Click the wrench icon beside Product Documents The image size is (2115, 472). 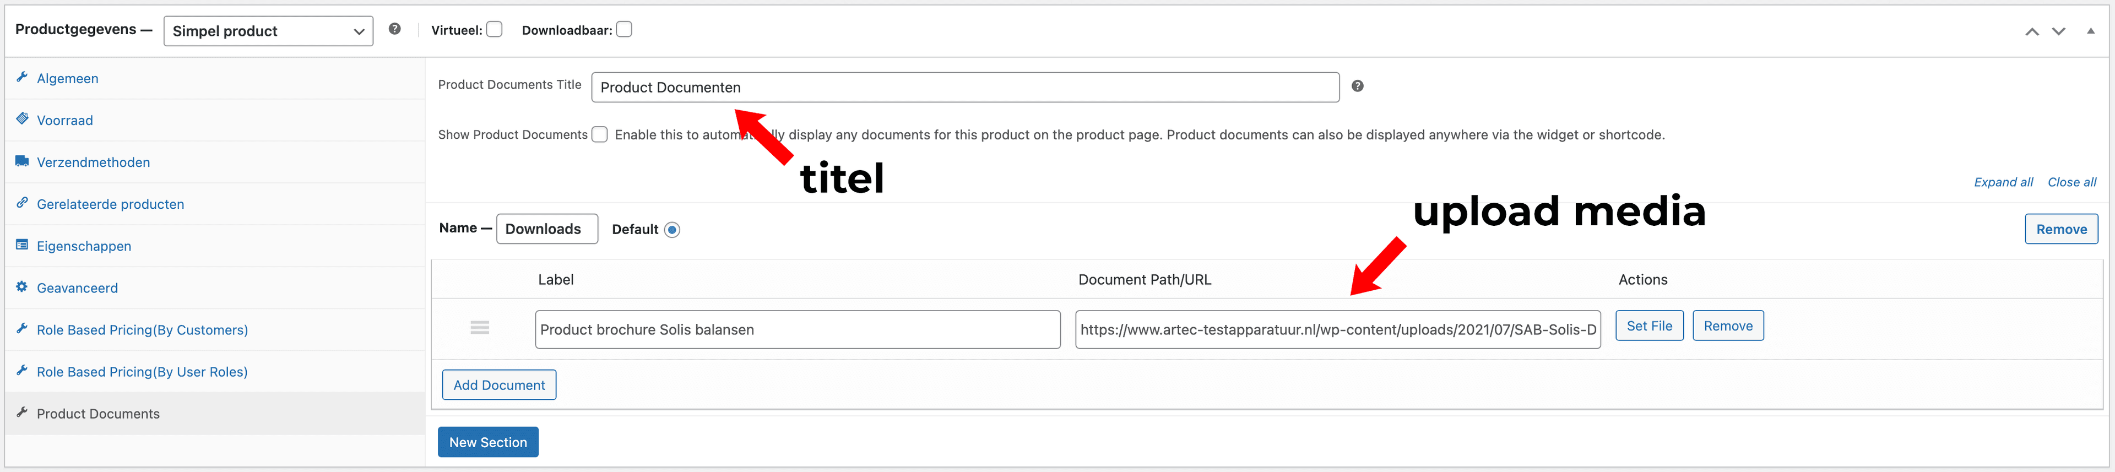point(22,412)
